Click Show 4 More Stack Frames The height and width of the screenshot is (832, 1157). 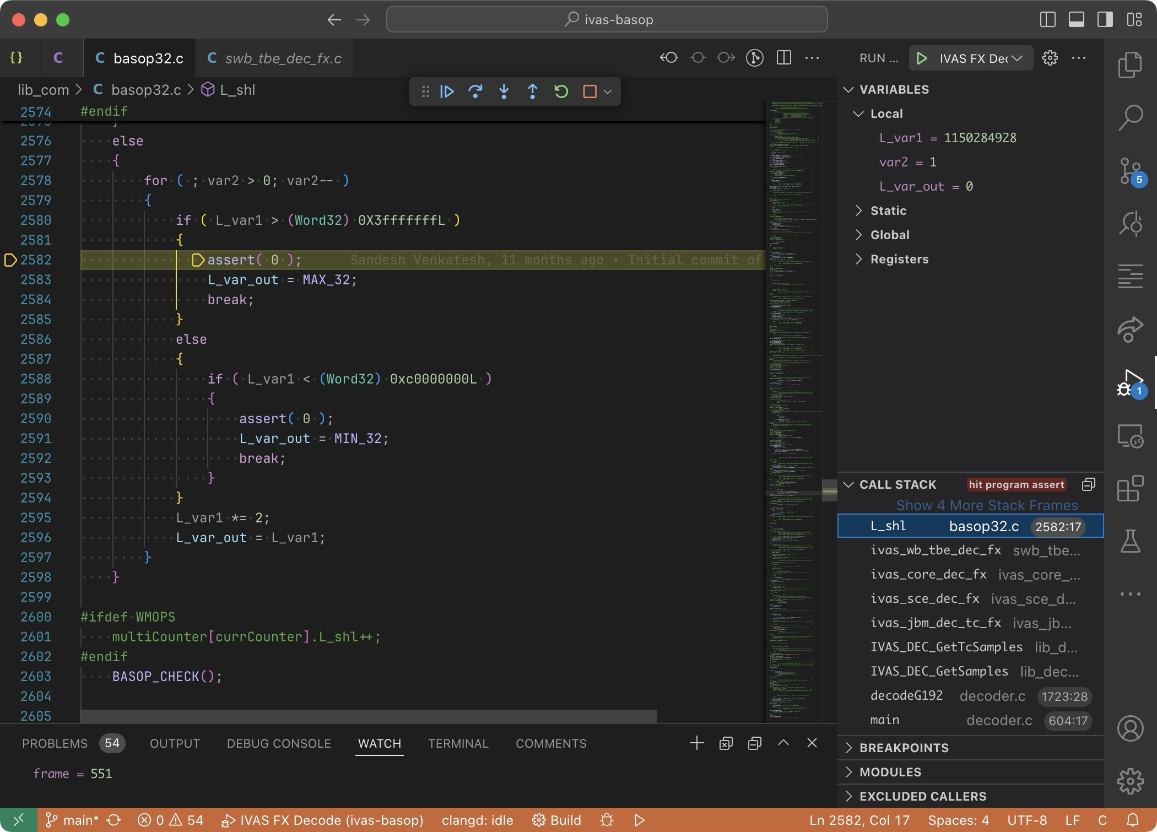pyautogui.click(x=986, y=505)
